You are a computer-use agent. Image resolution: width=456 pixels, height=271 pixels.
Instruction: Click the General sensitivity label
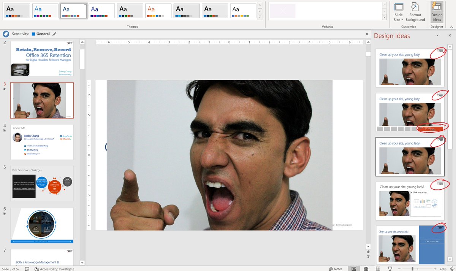coord(41,34)
